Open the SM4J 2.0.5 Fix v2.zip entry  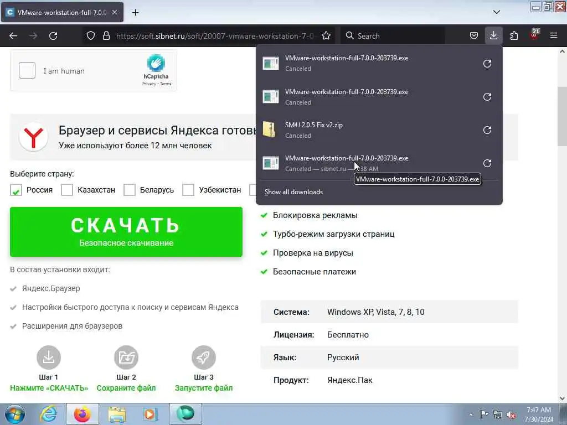(369, 129)
